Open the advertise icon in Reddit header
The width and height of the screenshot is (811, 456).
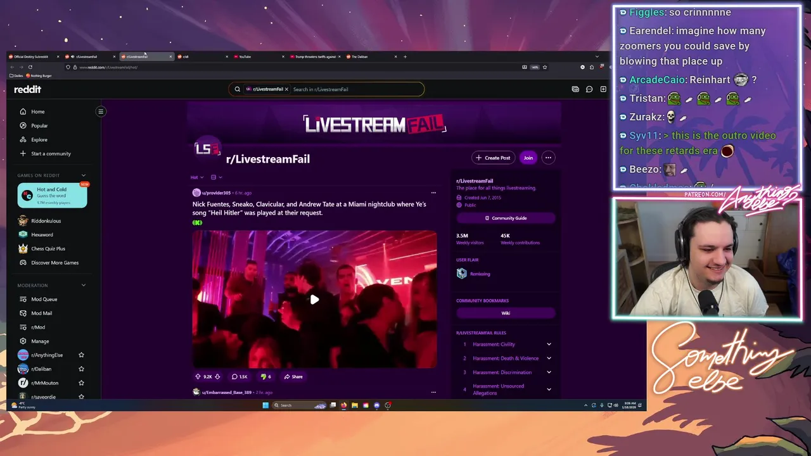[575, 89]
